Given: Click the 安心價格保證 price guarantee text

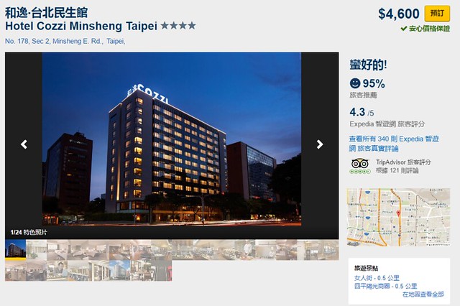Looking at the screenshot, I should click(x=429, y=29).
